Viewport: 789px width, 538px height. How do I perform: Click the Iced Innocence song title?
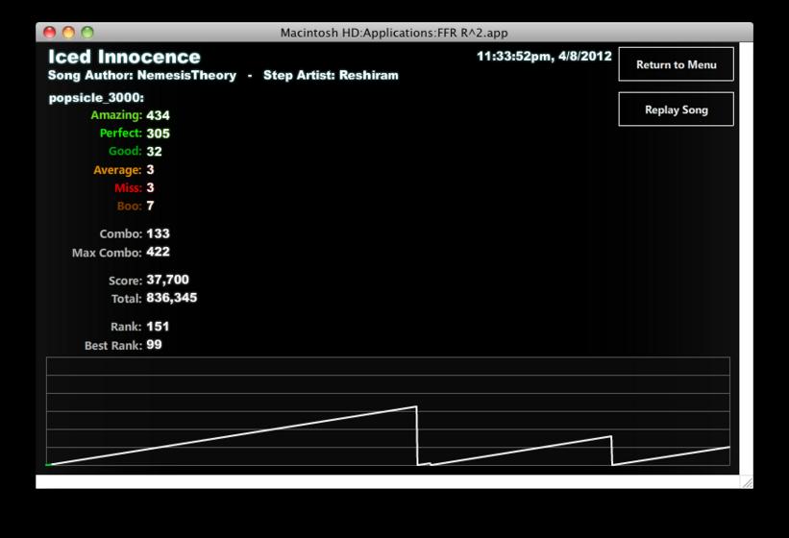point(124,57)
